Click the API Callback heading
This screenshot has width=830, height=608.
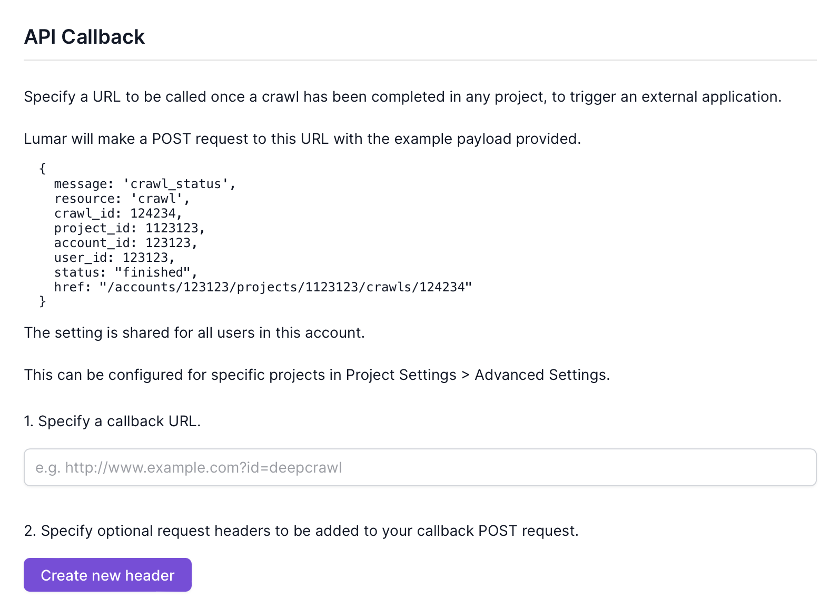[84, 37]
